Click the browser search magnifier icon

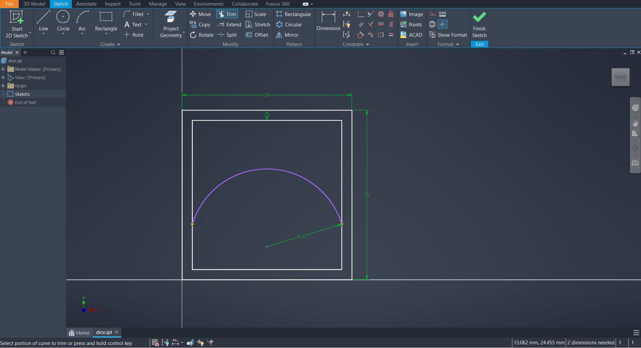click(x=53, y=52)
